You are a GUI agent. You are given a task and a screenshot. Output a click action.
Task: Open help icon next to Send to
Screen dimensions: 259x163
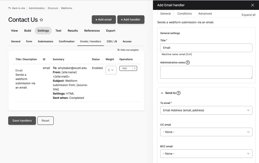(x=179, y=93)
